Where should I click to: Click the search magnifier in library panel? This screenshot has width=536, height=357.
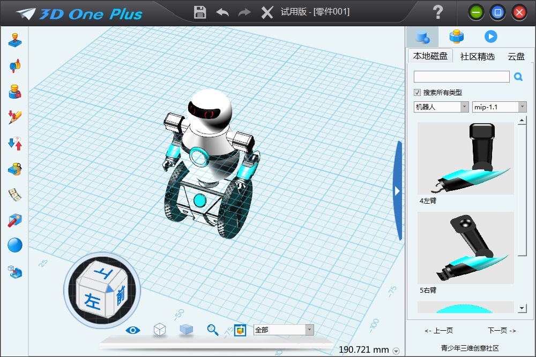[518, 77]
